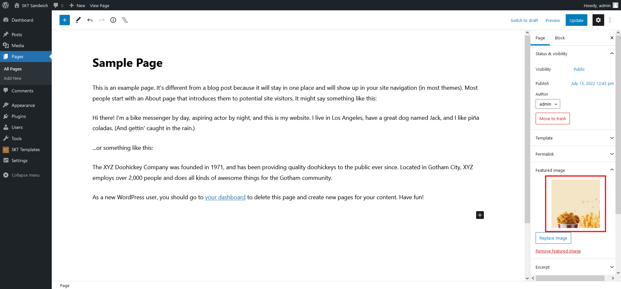Click the Undo arrow icon
The image size is (621, 289).
pyautogui.click(x=90, y=20)
